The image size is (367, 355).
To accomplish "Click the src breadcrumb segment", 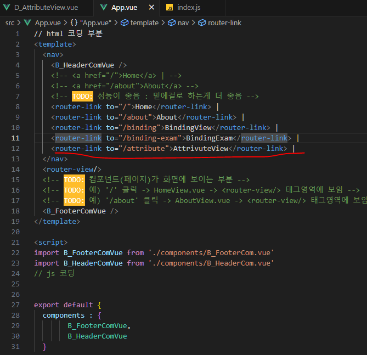I will (10, 23).
